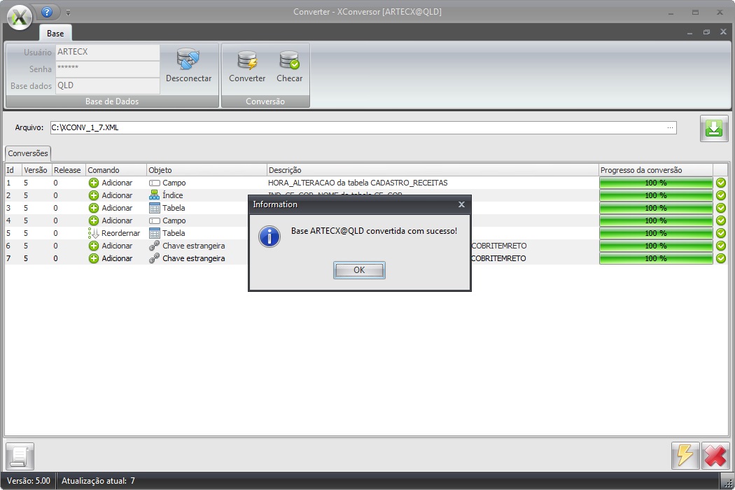Click the red X cancel icon

point(715,456)
